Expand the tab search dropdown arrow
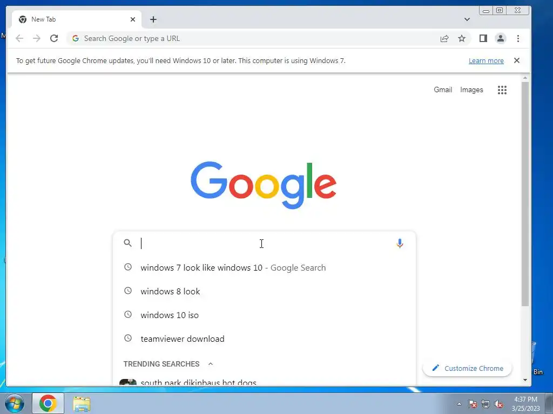Image resolution: width=553 pixels, height=414 pixels. tap(467, 19)
